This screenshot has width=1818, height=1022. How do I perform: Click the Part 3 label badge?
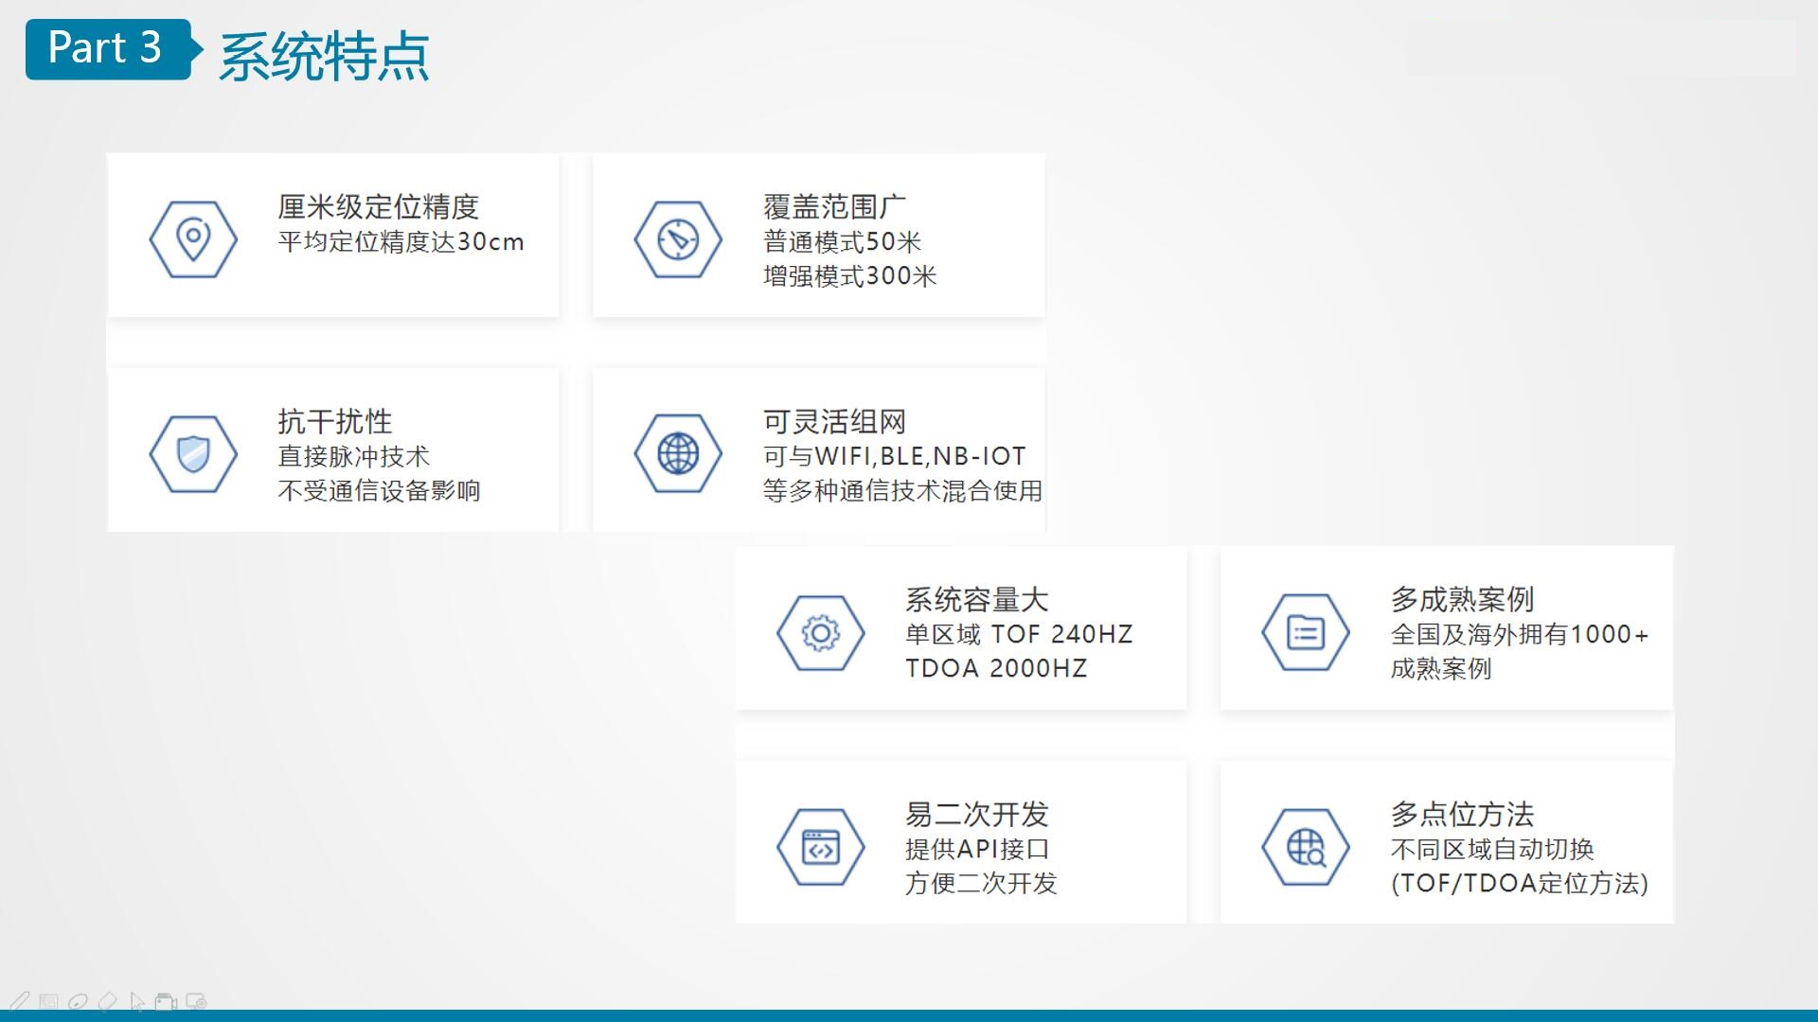[107, 48]
